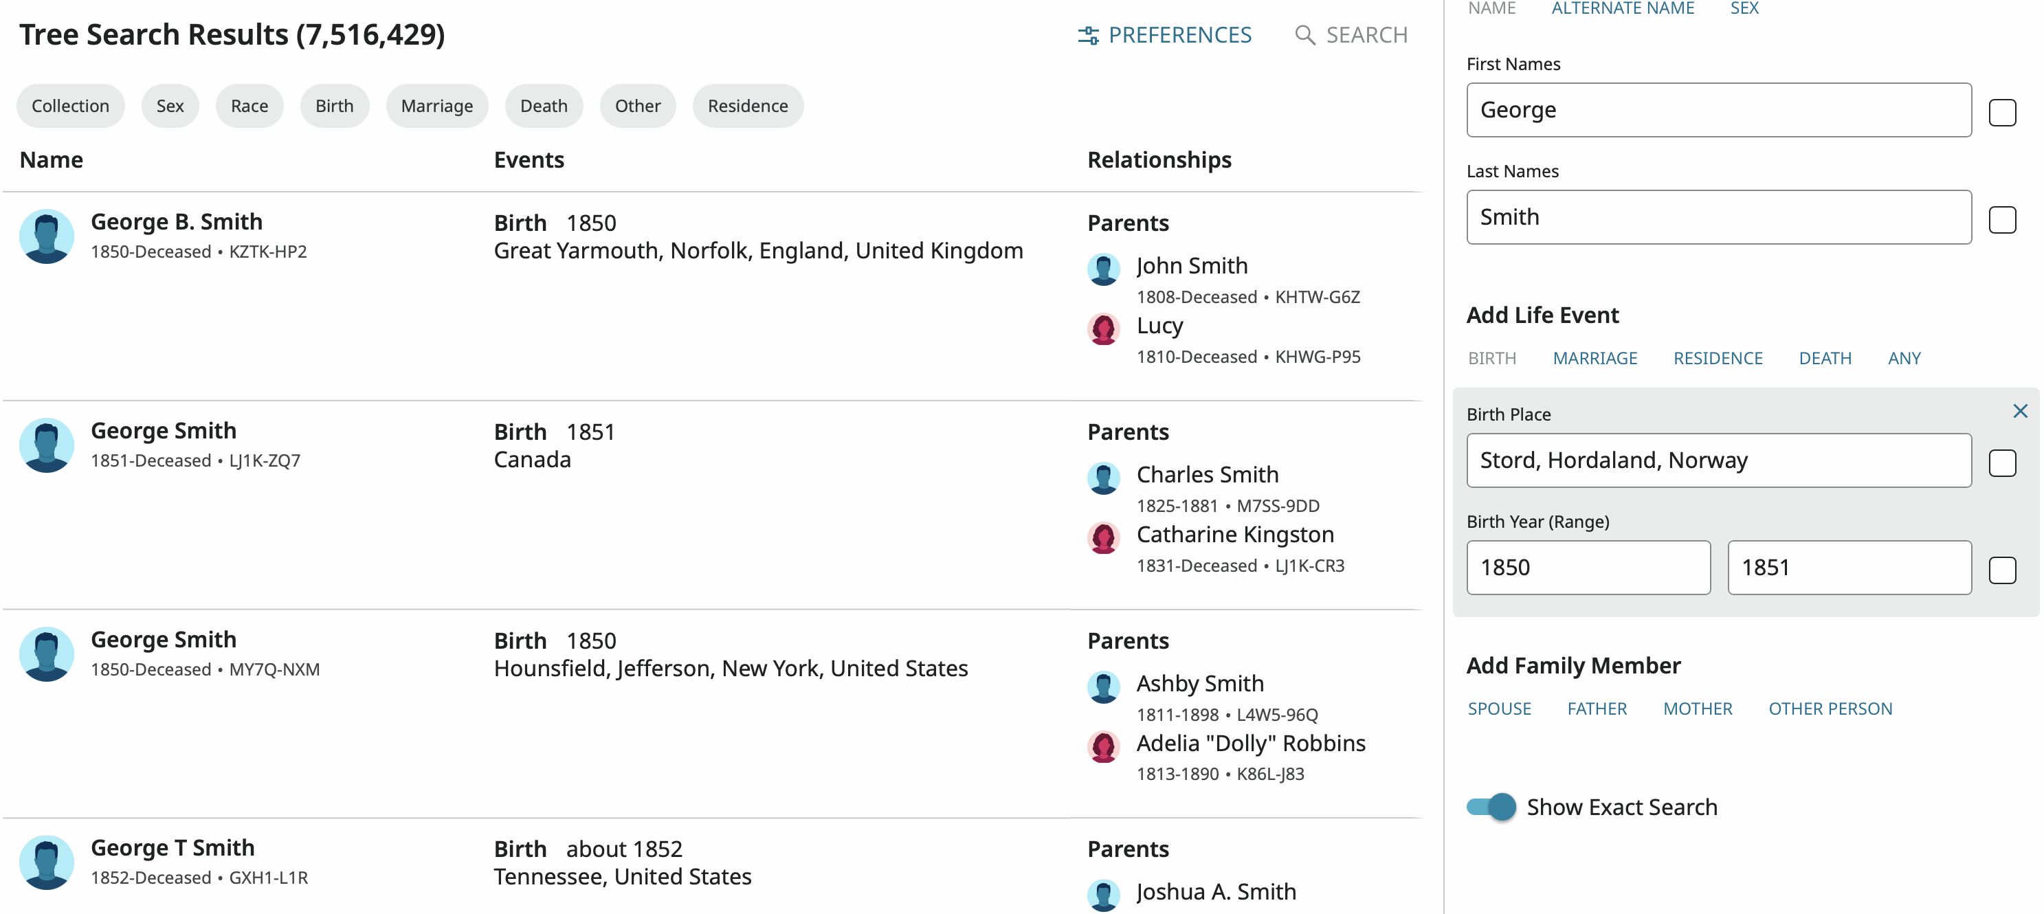The height and width of the screenshot is (914, 2044).
Task: Add a SPOUSE family member
Action: [1499, 709]
